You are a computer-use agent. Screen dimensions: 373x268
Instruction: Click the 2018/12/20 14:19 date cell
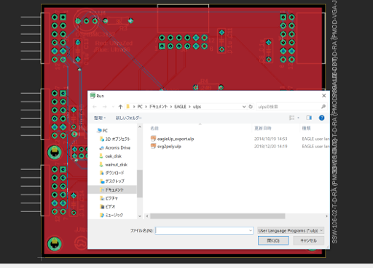pos(270,147)
